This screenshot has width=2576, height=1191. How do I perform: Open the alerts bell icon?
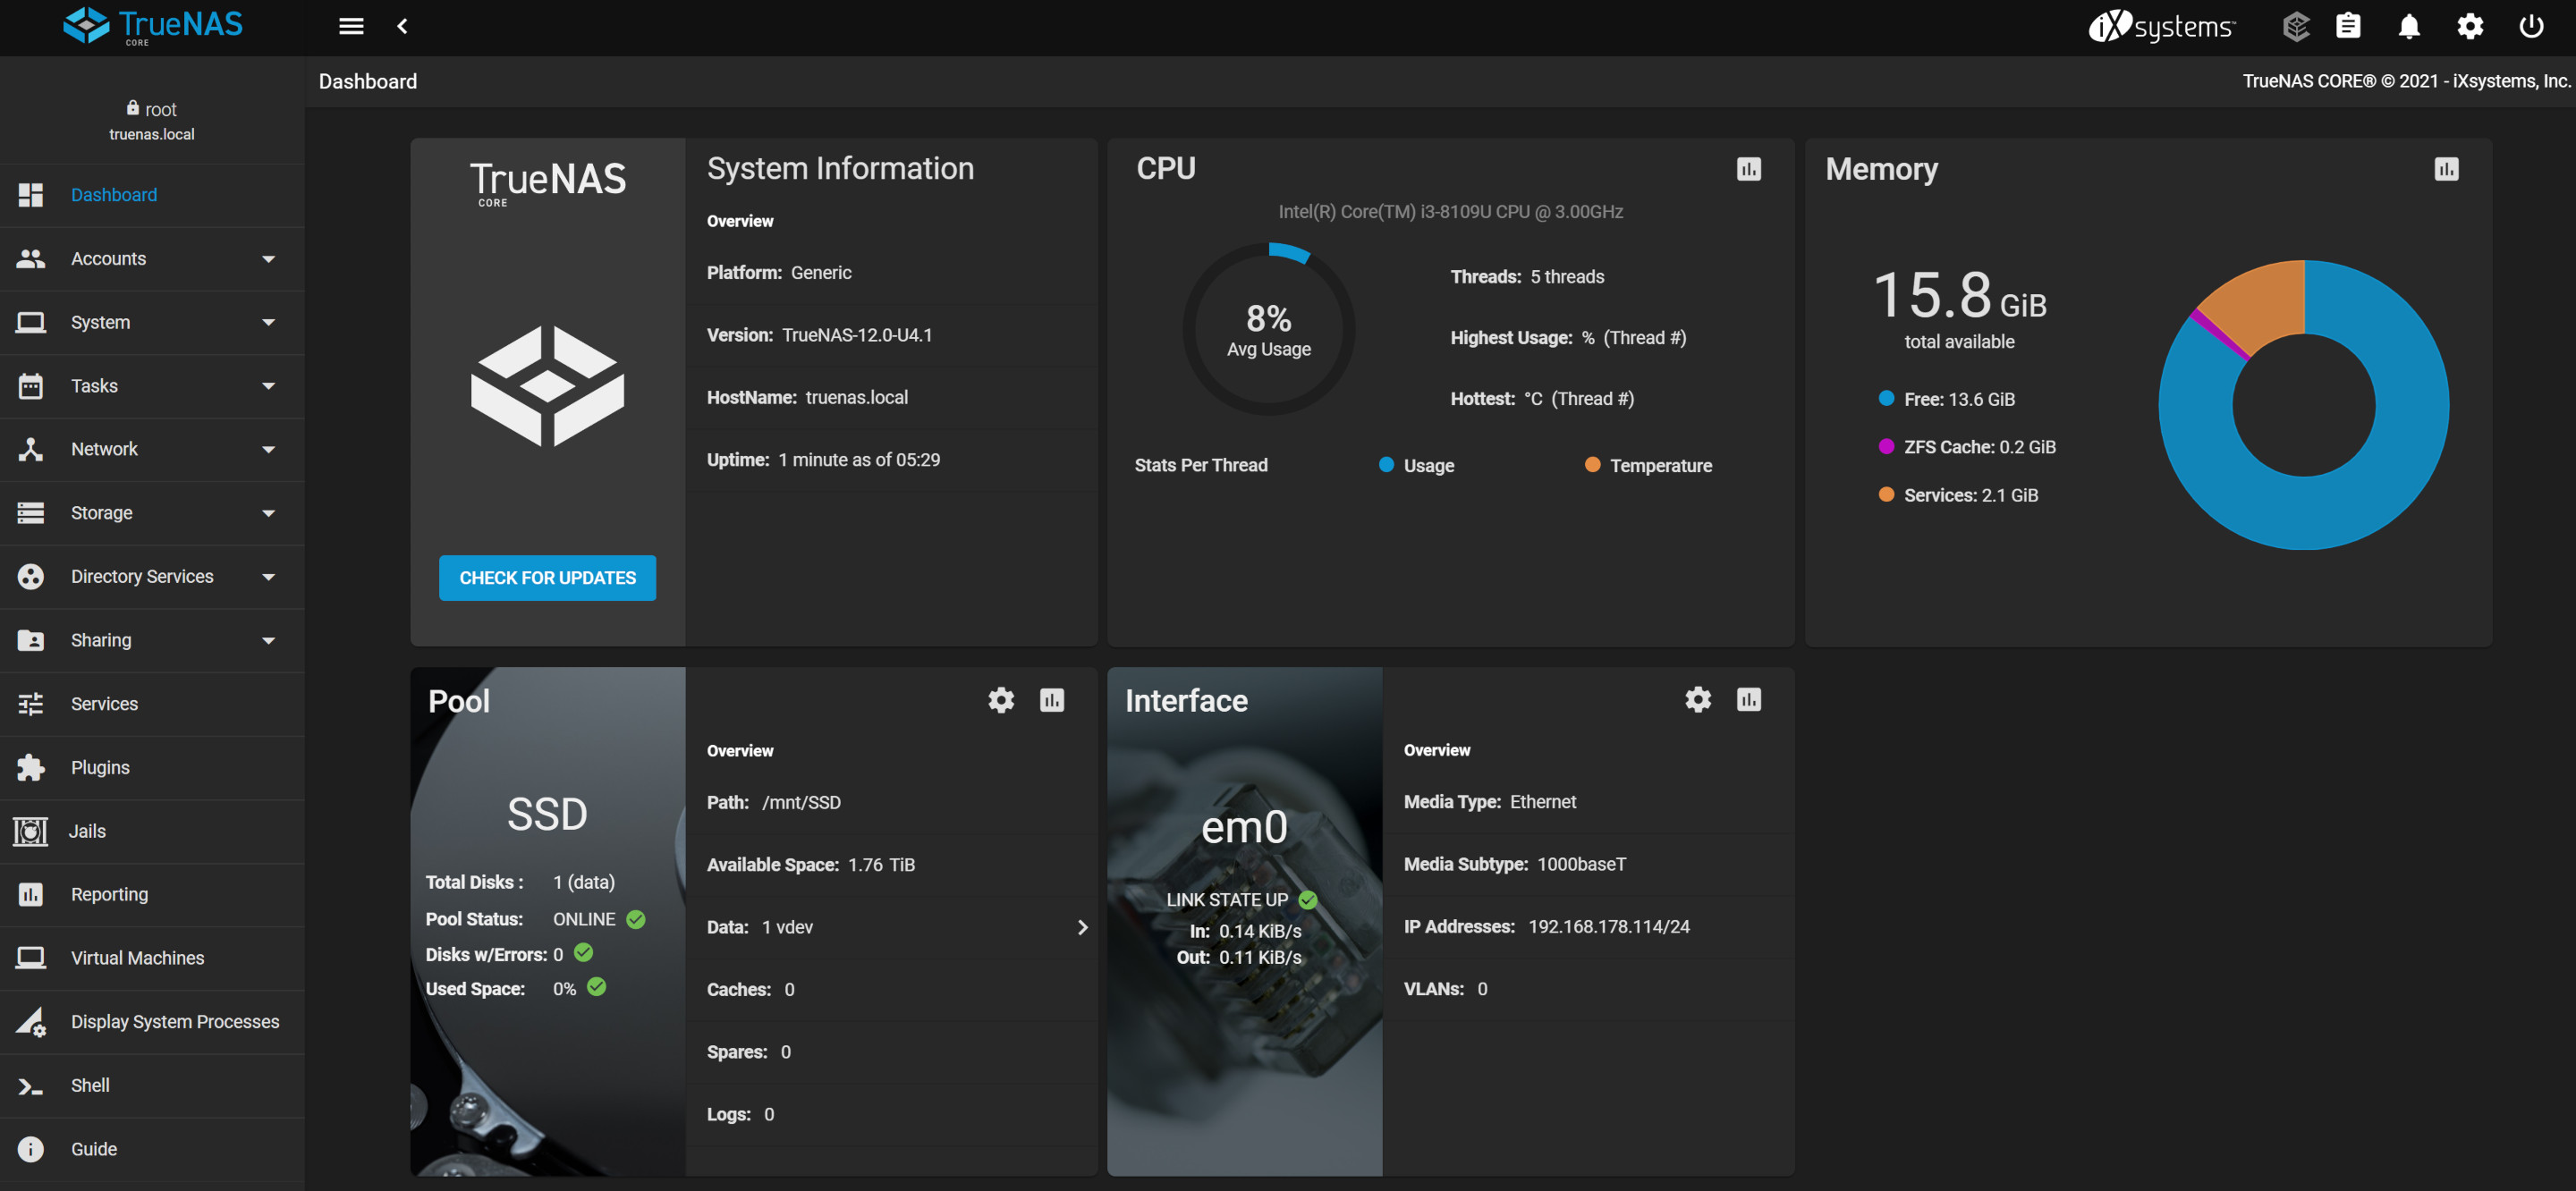(2409, 27)
